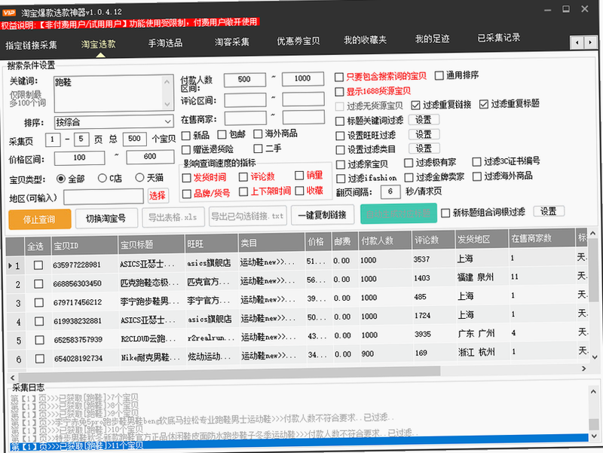Switch to the 淘宝选款 tab
This screenshot has width=603, height=453.
tap(99, 44)
